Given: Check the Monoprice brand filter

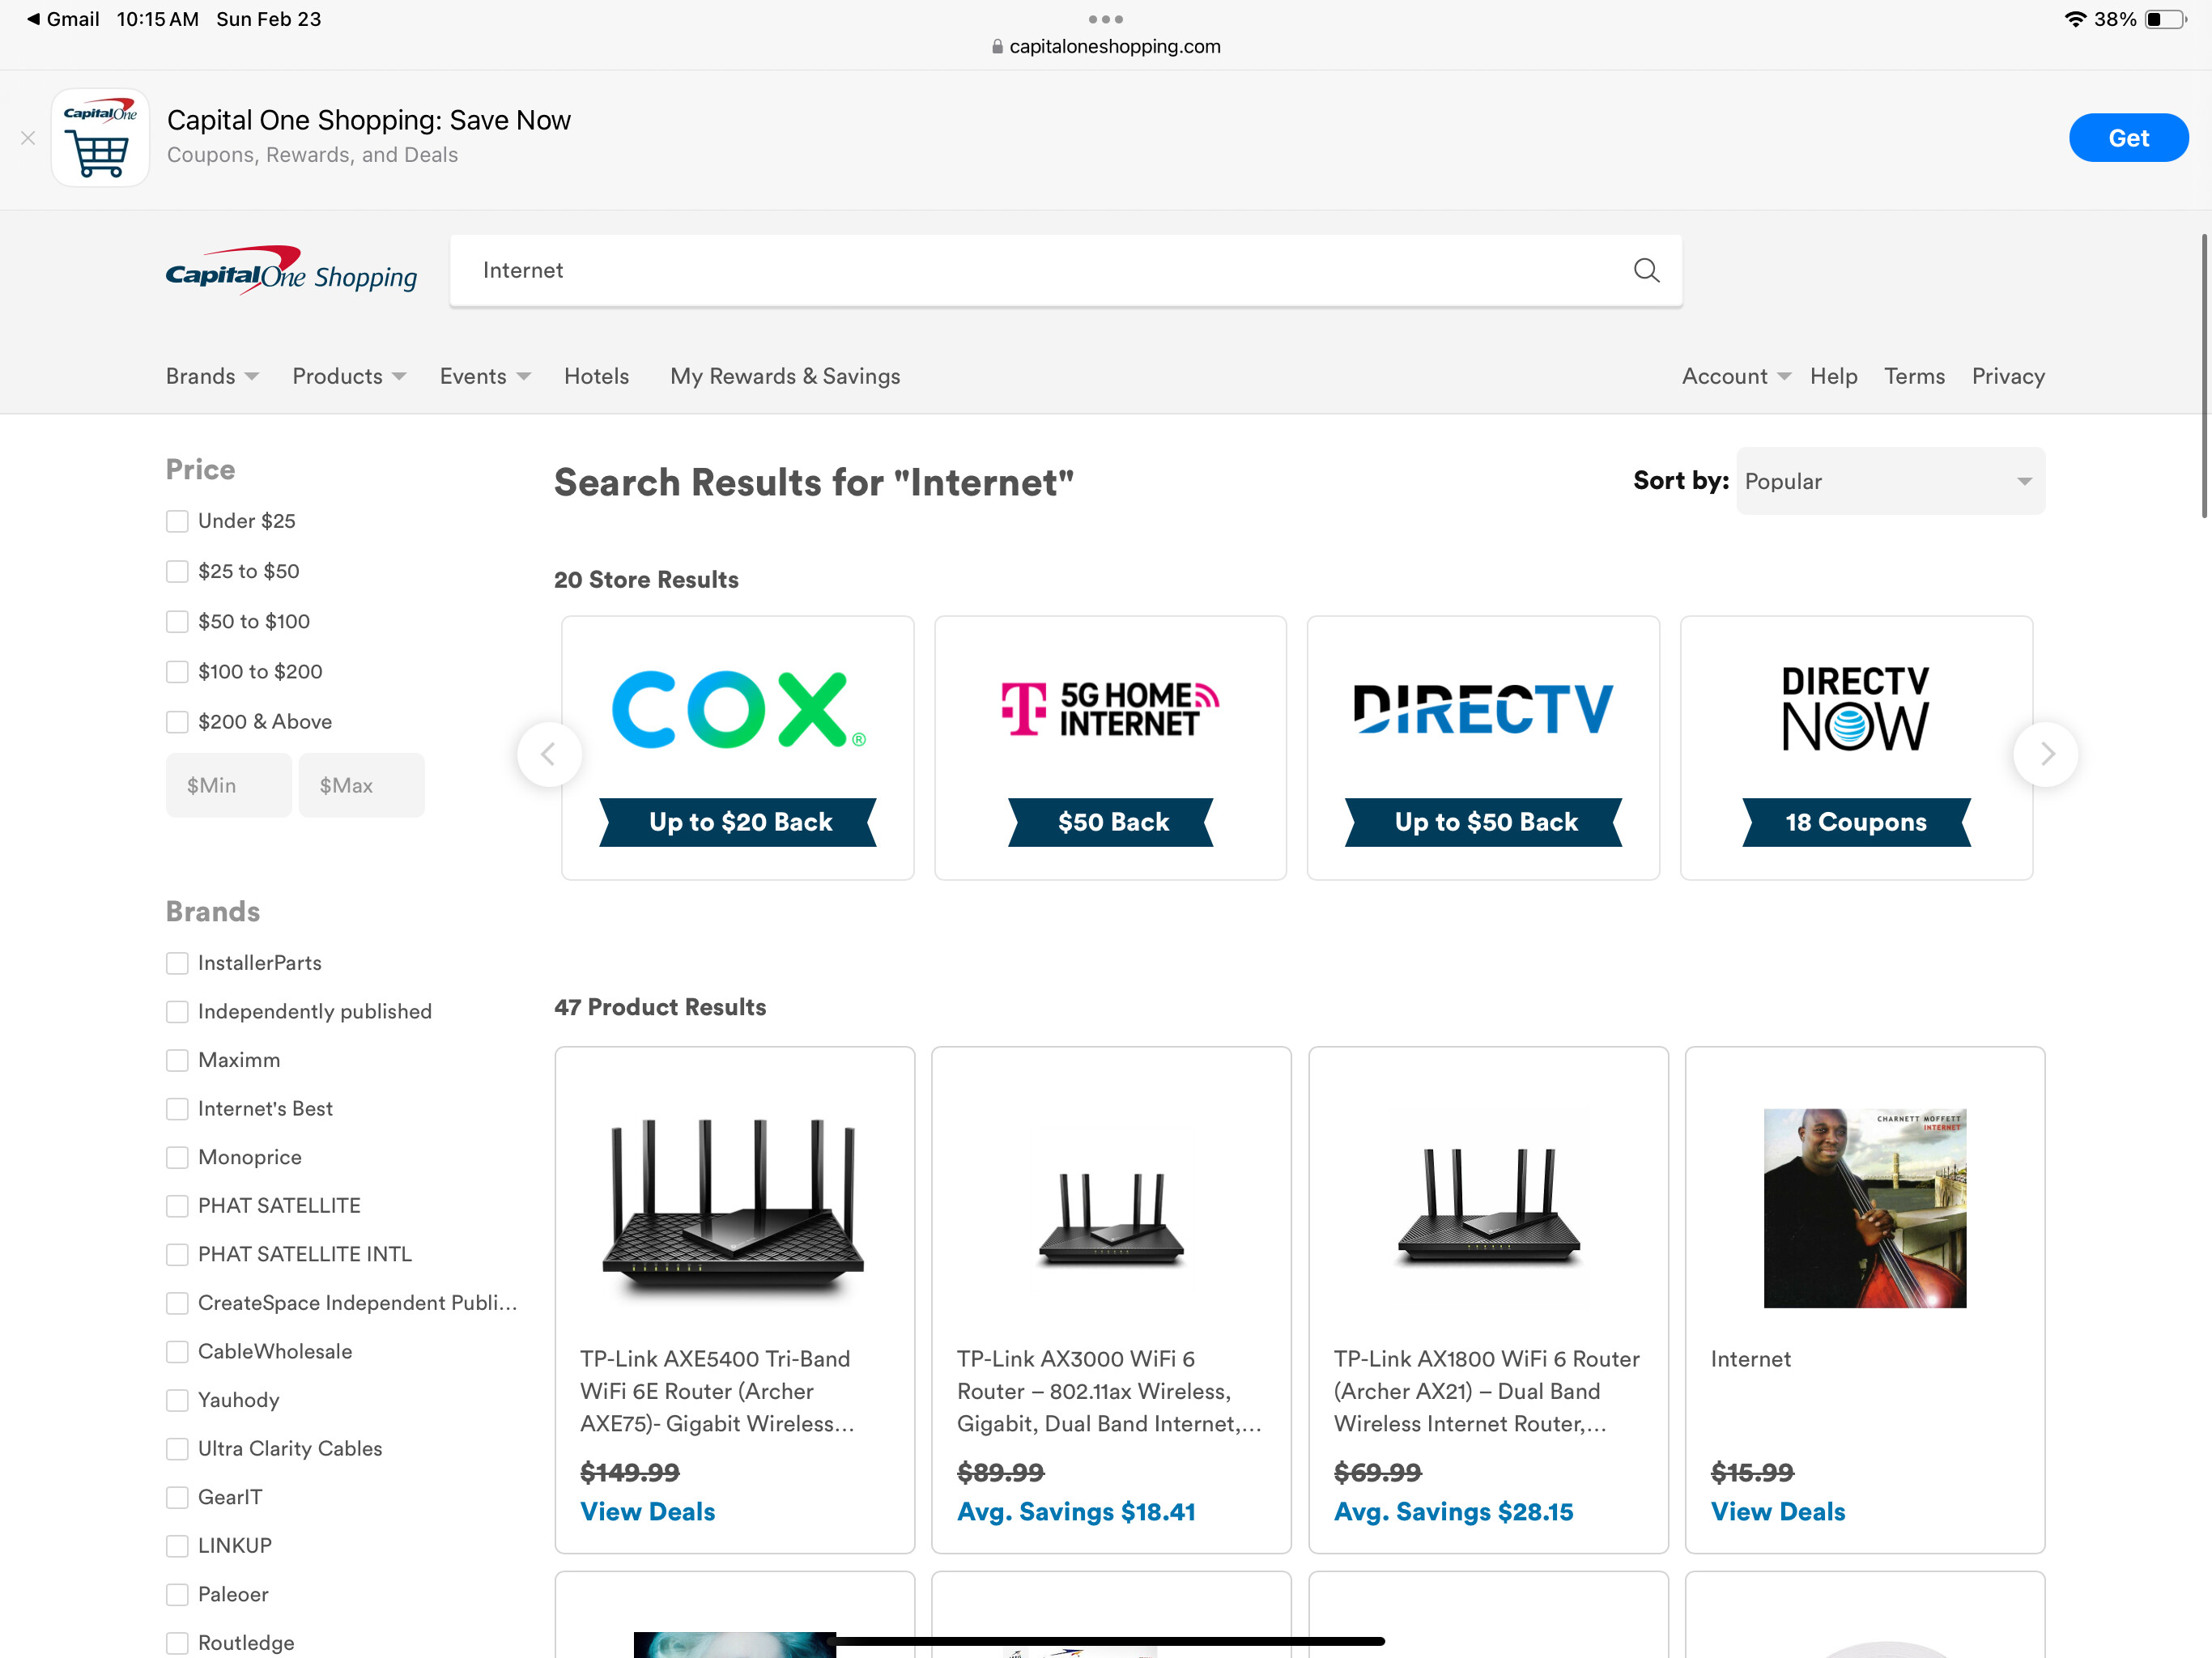Looking at the screenshot, I should 177,1157.
